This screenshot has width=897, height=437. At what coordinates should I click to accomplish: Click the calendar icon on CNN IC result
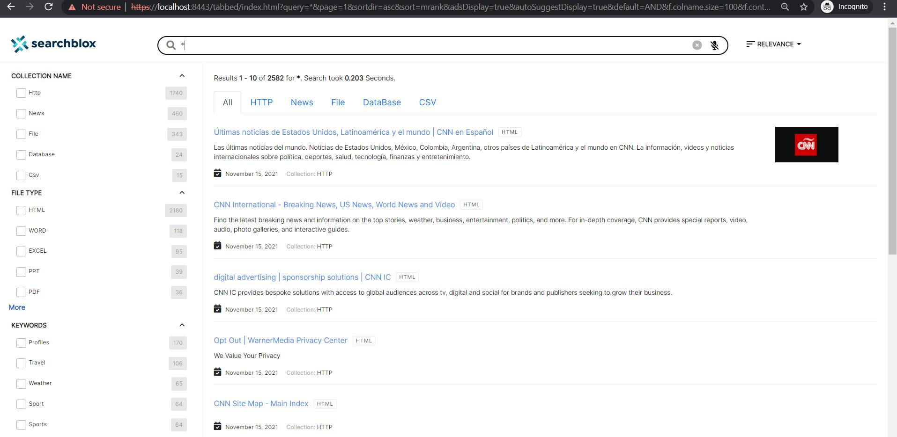(217, 309)
